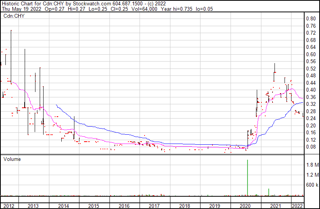
Task: Click the 1.2 M volume axis label
Action: click(312, 175)
